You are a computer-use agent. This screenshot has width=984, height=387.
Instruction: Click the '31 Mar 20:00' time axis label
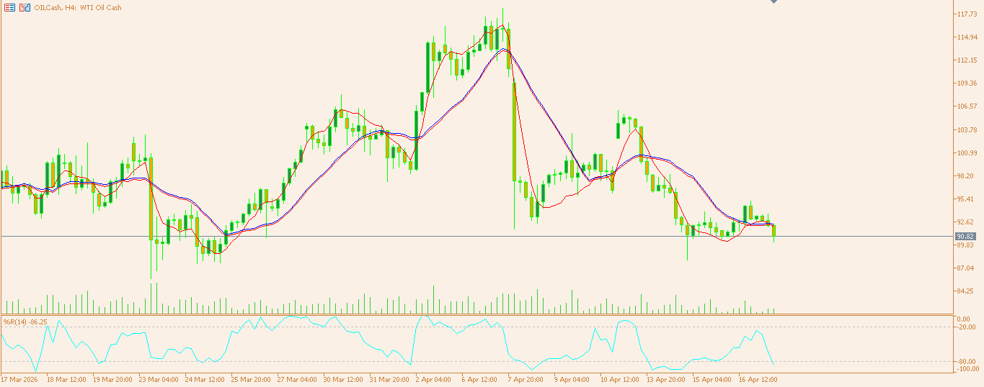pos(390,379)
